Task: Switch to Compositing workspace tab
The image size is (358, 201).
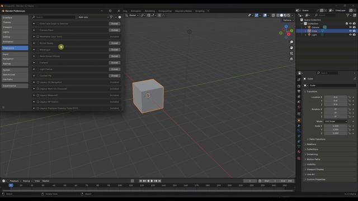Action: [165, 11]
